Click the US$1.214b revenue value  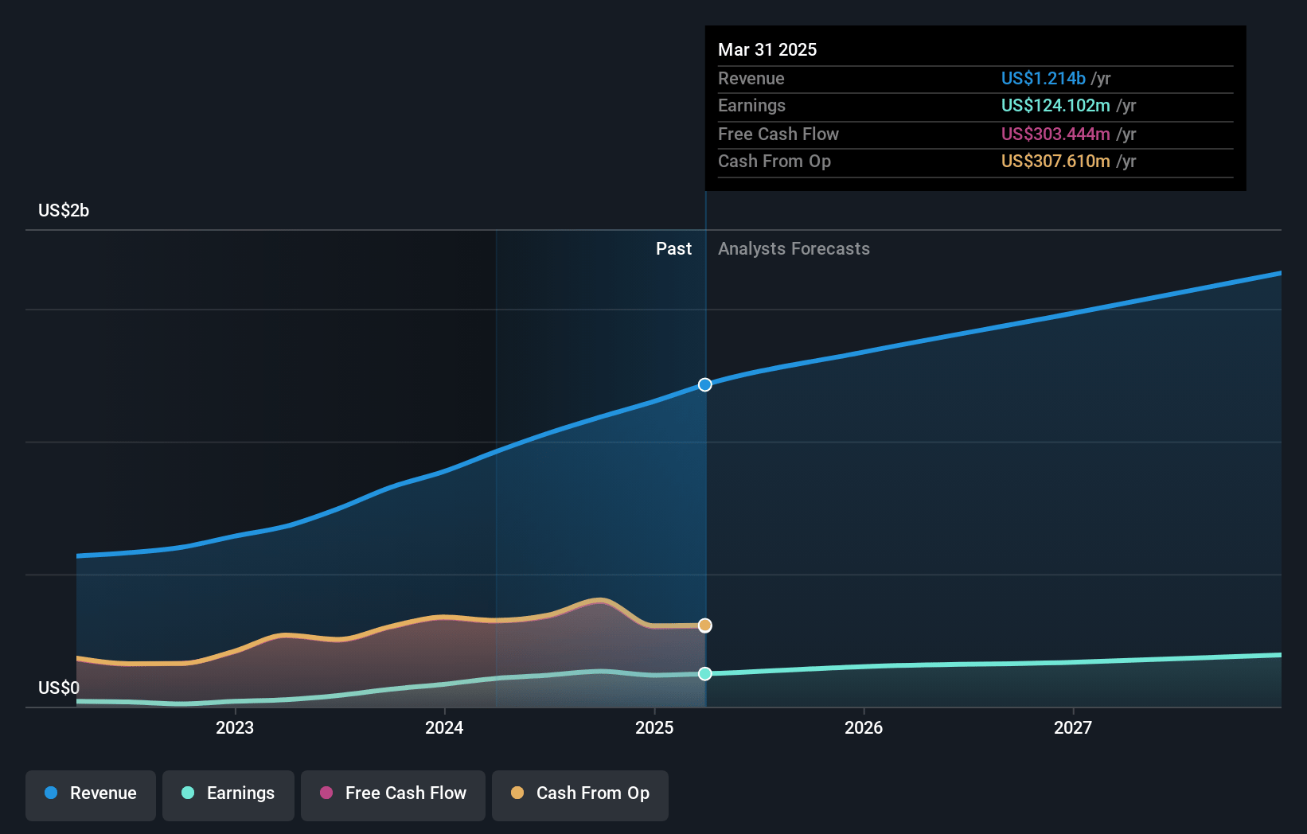[x=1044, y=78]
